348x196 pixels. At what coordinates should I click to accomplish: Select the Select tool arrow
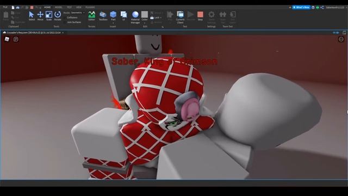click(32, 16)
